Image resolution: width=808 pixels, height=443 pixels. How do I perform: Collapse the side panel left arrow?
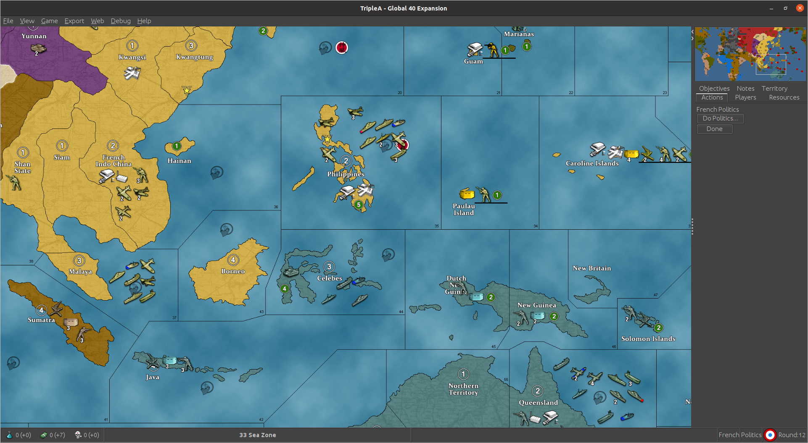click(x=692, y=31)
